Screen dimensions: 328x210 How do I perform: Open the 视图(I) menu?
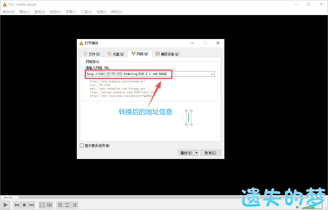point(101,12)
